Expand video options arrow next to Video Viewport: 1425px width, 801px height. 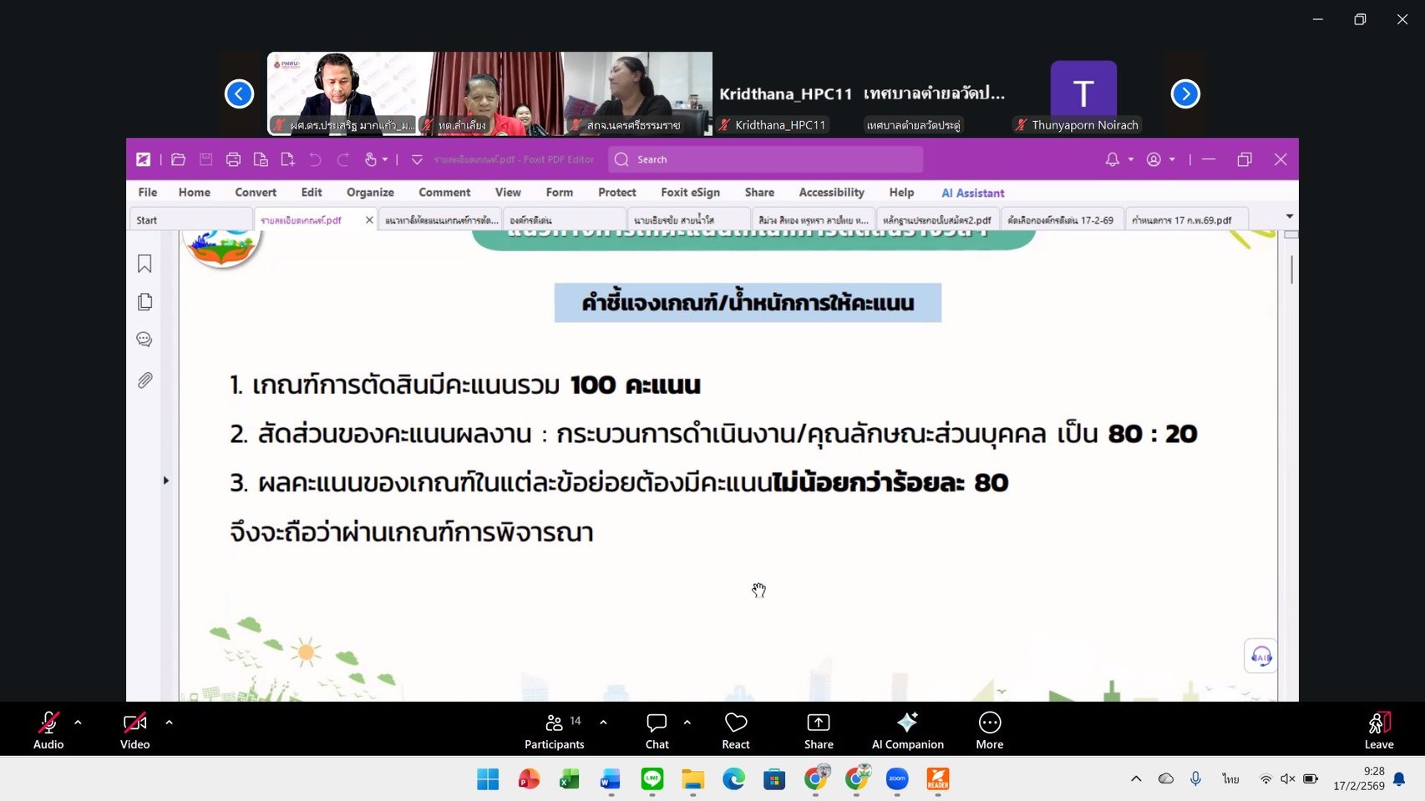pyautogui.click(x=169, y=723)
